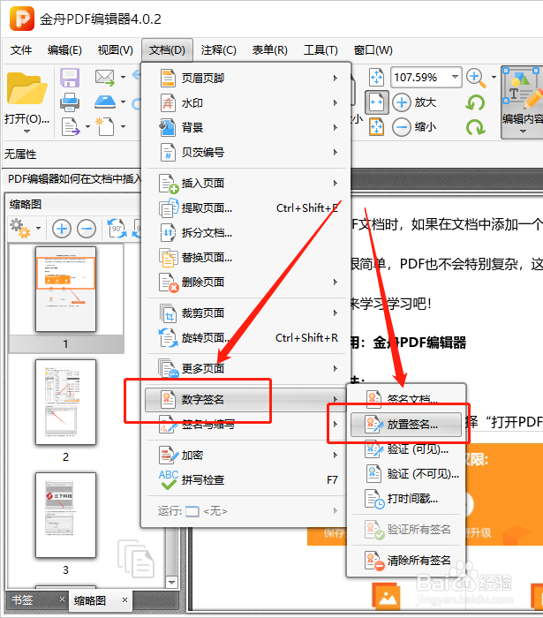Select the 编辑内容 tool
Screen dimensions: 543x618
point(522,102)
